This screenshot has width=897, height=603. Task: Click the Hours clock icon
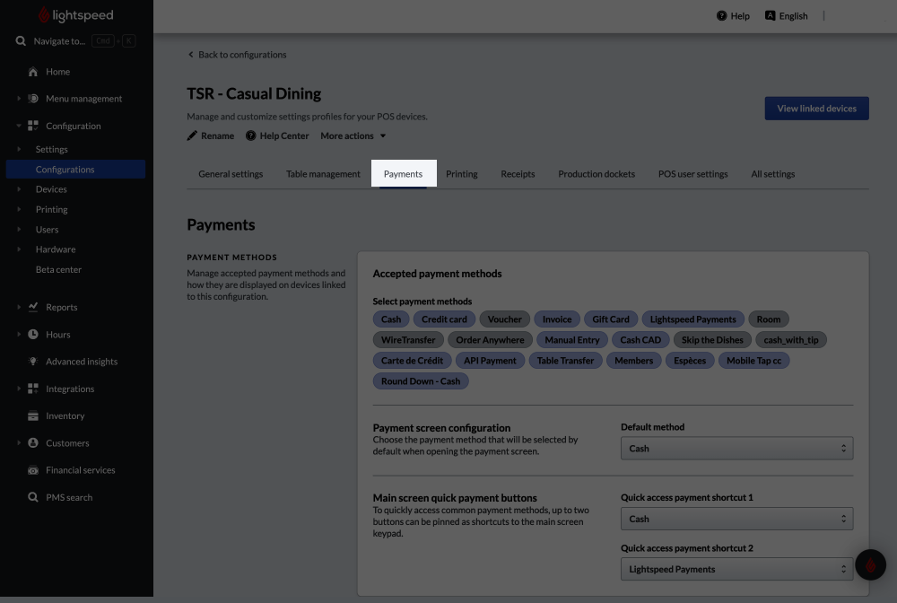33,334
